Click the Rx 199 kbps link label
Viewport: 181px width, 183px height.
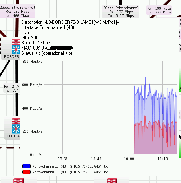[x=159, y=10]
